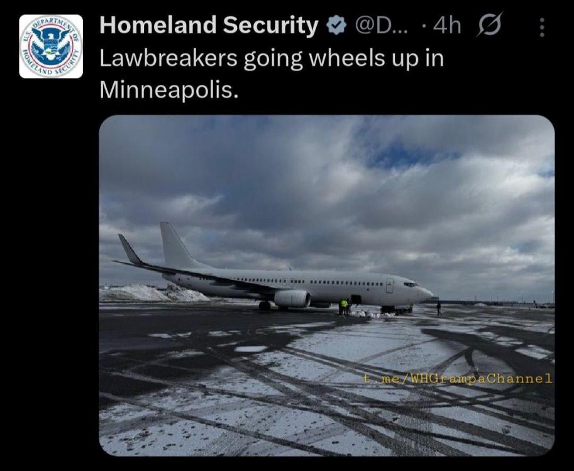Click the front passenger door of aircraft

pyautogui.click(x=390, y=285)
